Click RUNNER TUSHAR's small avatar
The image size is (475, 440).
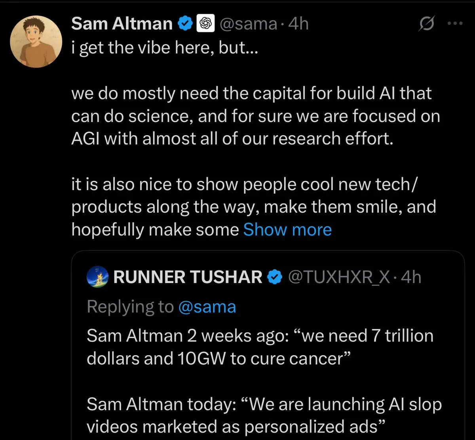pyautogui.click(x=97, y=277)
